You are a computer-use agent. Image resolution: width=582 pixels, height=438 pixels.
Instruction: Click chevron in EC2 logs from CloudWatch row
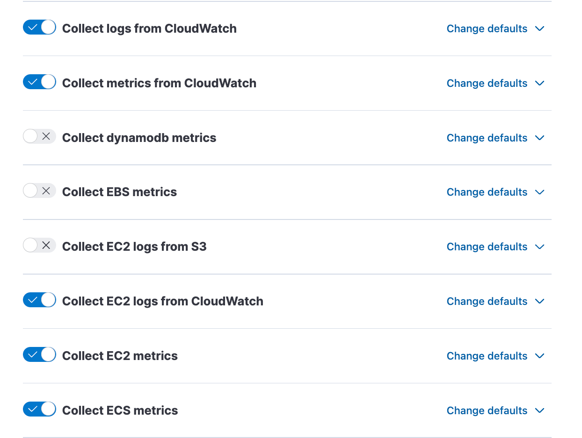click(539, 301)
